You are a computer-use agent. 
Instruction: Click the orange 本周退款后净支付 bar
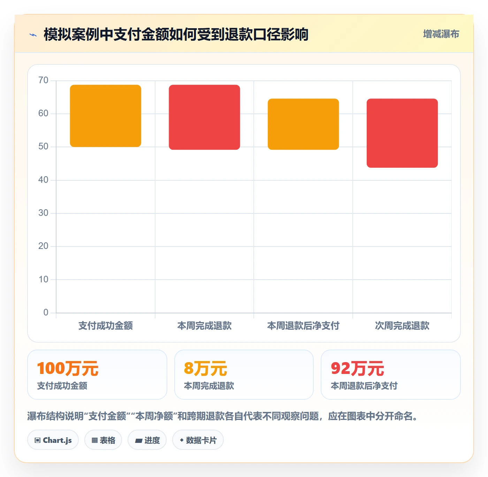pyautogui.click(x=303, y=124)
